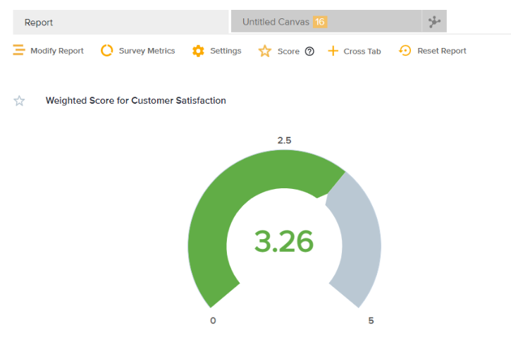511x342 pixels.
Task: Click the Modify Report hamburger icon
Action: [x=19, y=51]
